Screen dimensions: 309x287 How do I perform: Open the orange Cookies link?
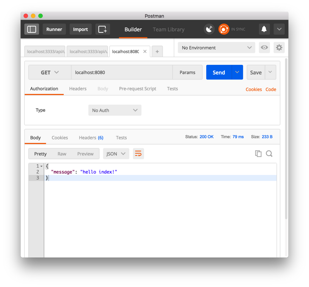(x=254, y=89)
